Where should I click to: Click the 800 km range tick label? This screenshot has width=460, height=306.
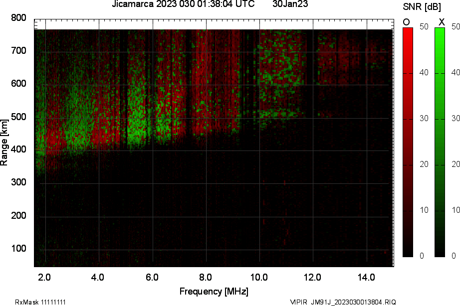pos(18,18)
